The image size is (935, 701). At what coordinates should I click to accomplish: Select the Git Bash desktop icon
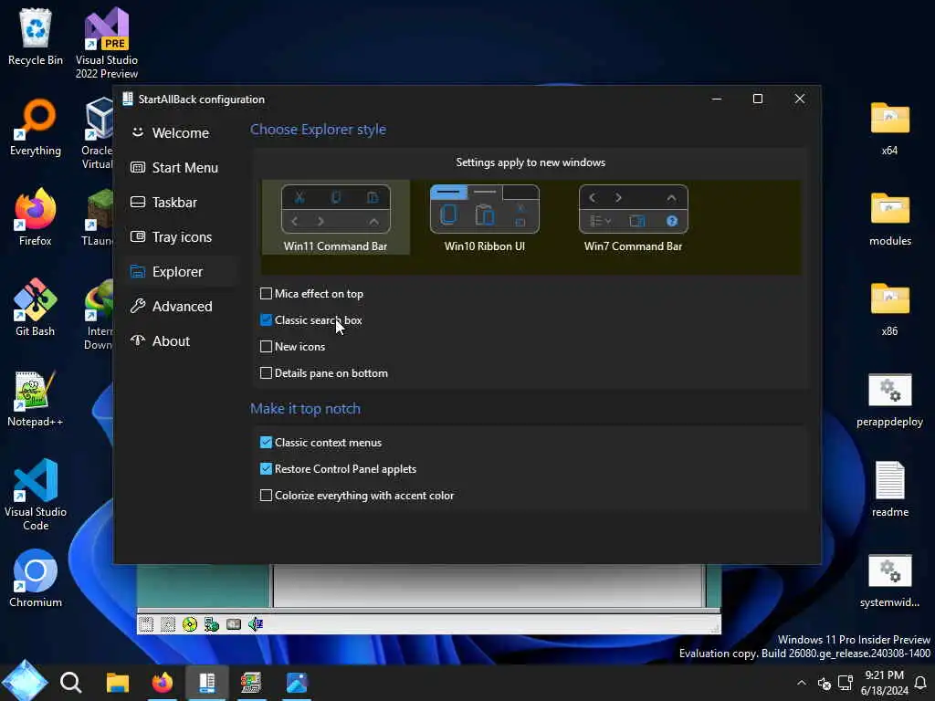pos(36,308)
